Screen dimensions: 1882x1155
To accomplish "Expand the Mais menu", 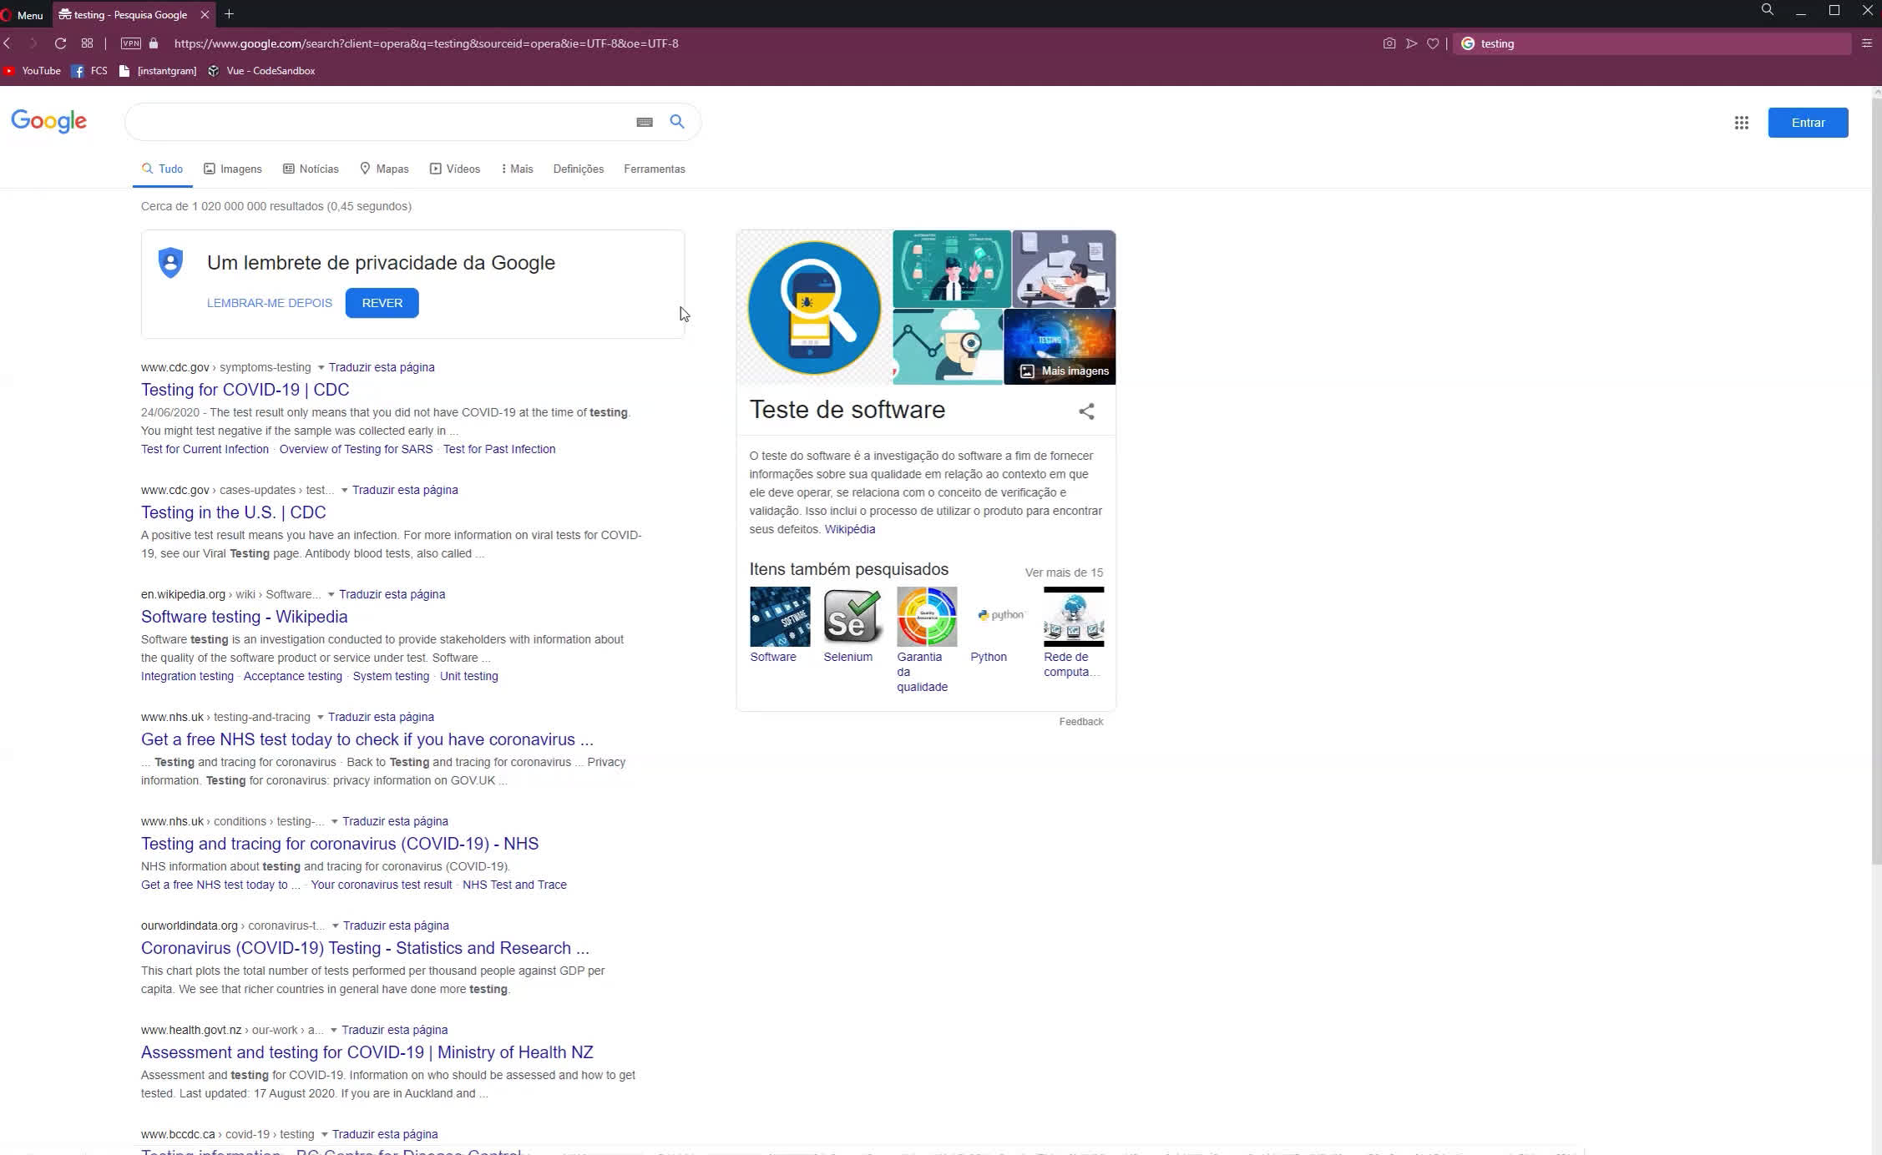I will 518,169.
